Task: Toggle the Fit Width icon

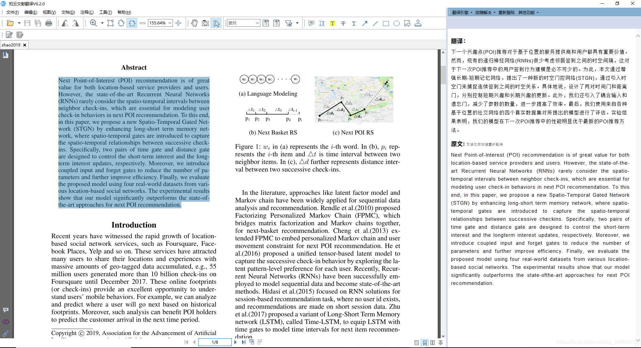Action: coord(132,23)
